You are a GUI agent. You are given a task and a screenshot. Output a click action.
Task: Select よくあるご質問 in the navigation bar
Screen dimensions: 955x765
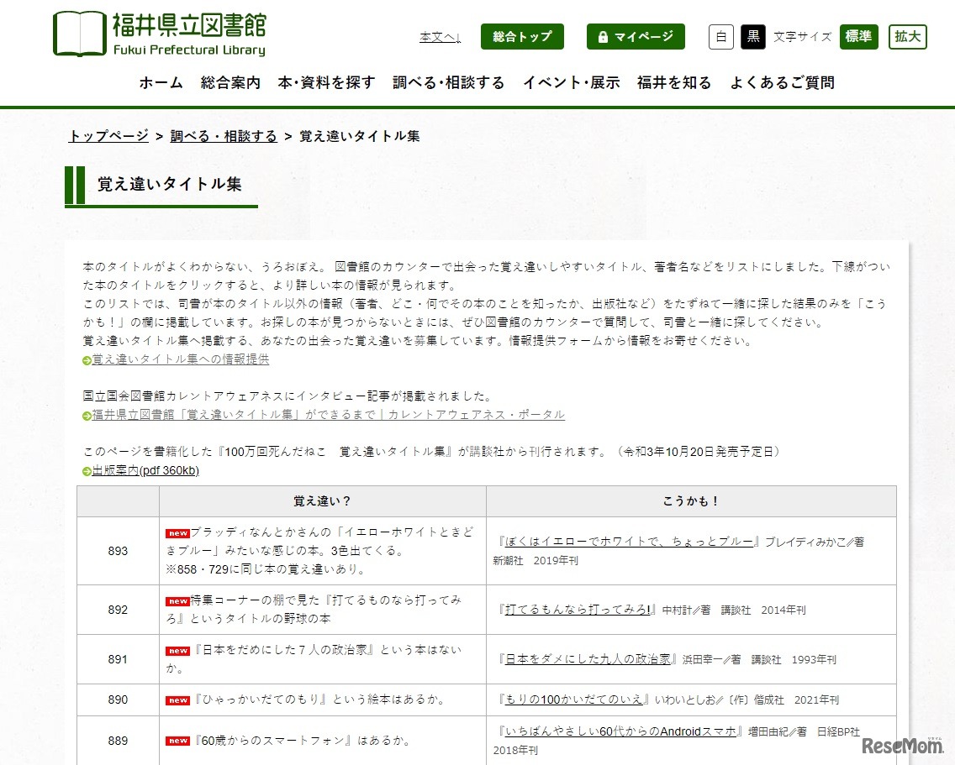click(x=782, y=82)
